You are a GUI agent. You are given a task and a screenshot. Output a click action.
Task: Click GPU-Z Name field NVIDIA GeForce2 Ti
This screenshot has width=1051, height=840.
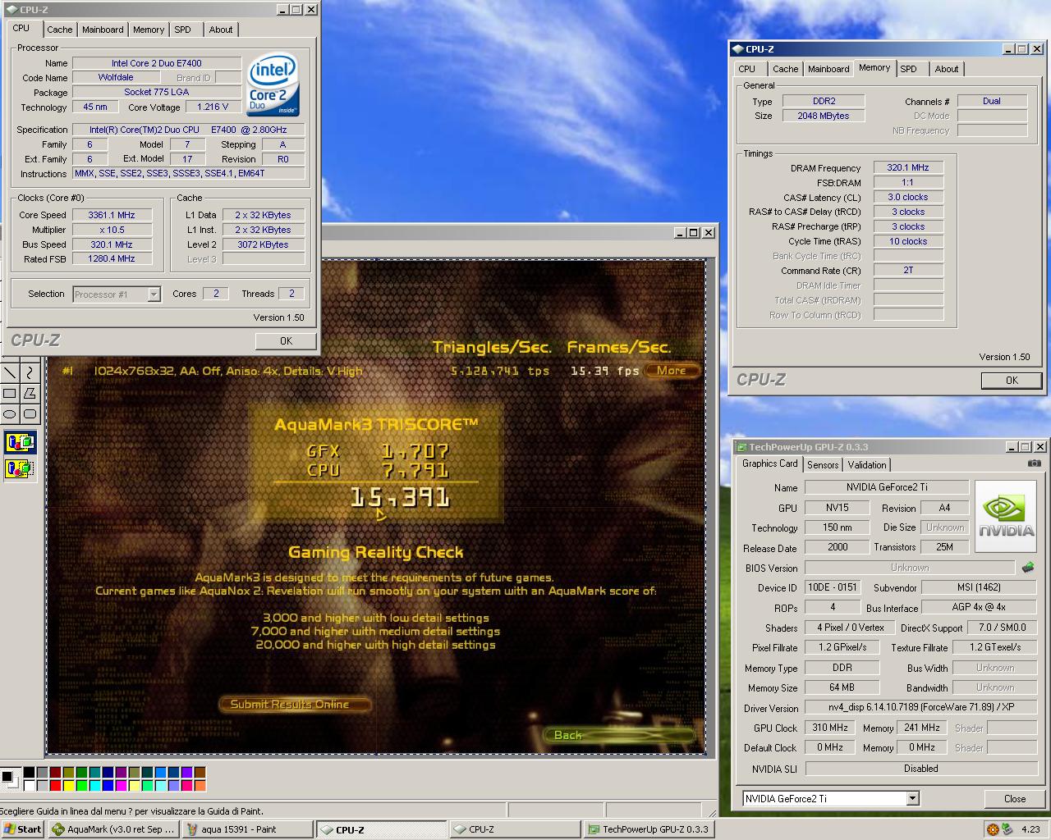[887, 487]
